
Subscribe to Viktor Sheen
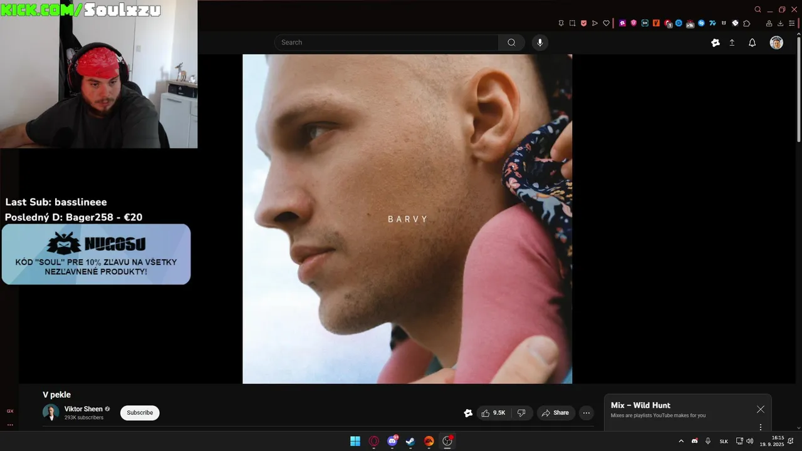point(140,413)
